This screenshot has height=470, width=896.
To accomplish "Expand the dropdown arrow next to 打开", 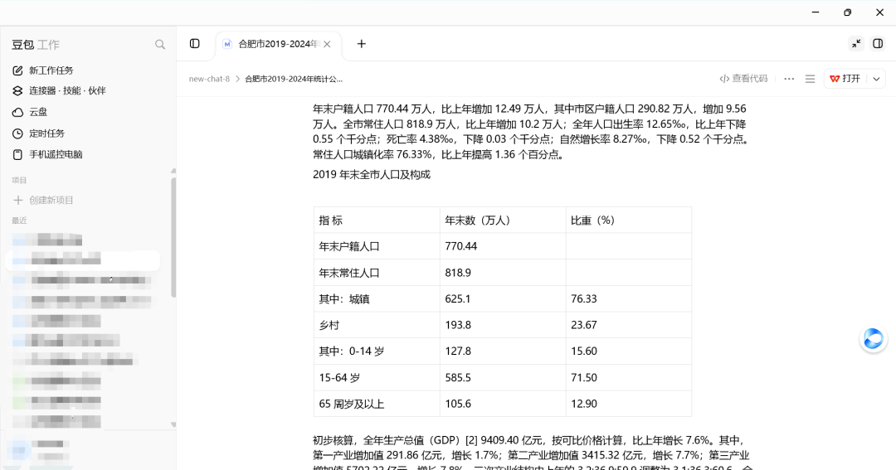I will [876, 79].
